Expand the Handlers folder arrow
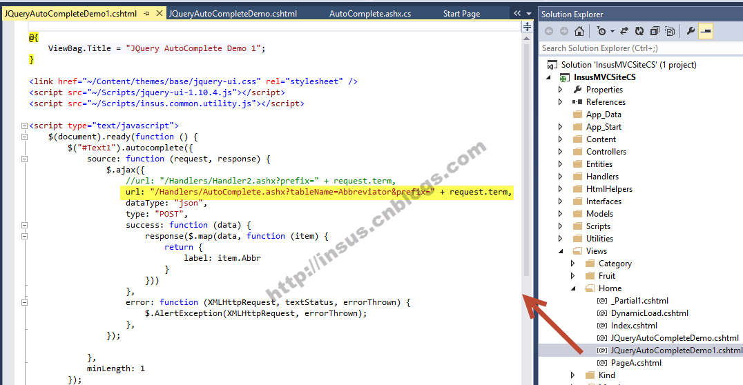 (x=561, y=177)
